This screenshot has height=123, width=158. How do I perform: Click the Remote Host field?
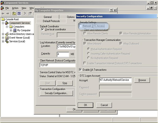pos(66,35)
